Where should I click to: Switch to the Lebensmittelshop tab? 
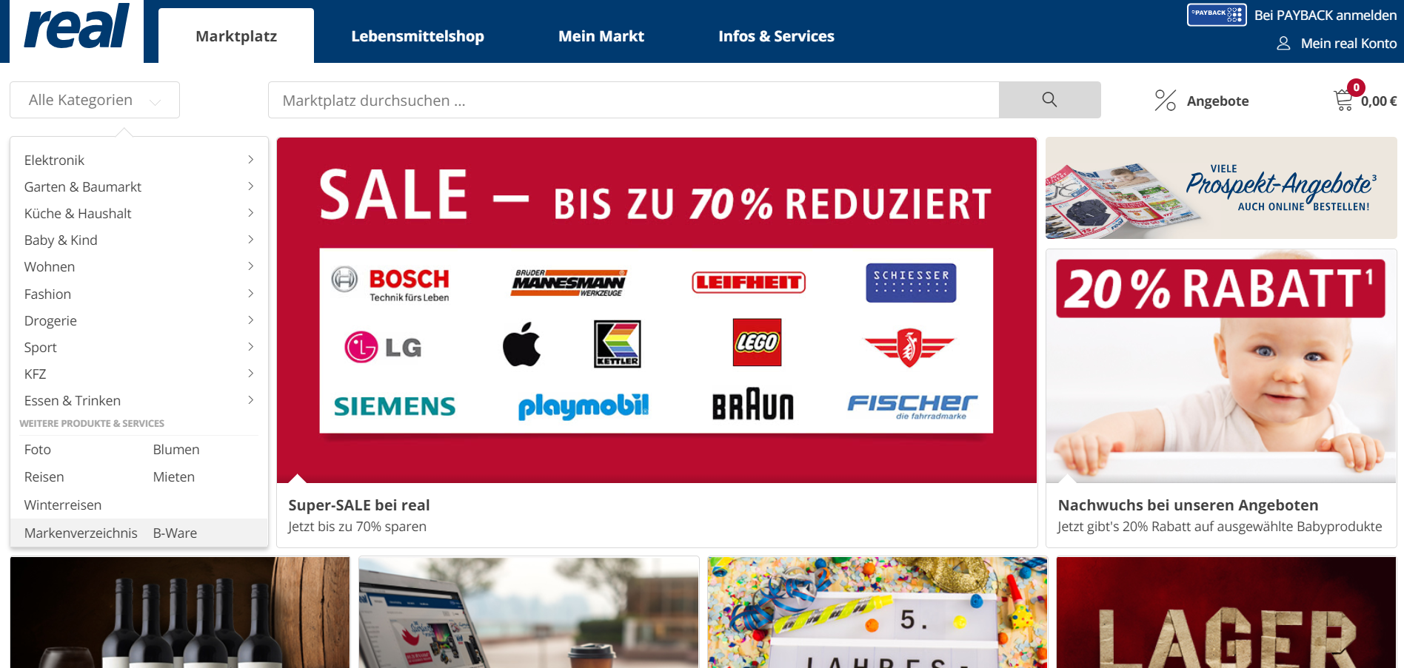tap(418, 36)
